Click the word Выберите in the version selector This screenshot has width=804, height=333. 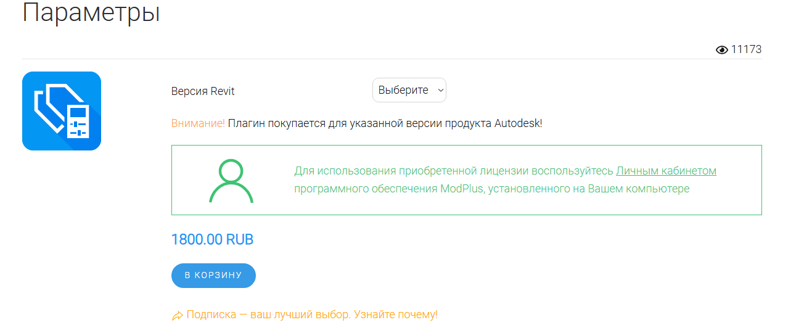point(403,90)
